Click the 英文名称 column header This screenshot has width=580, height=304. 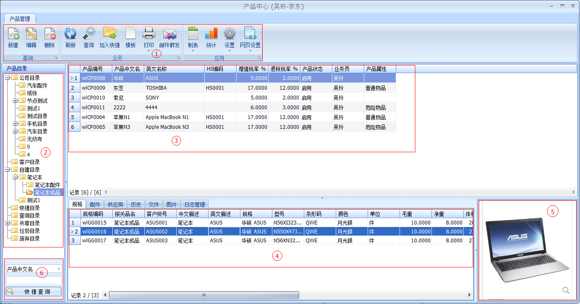click(174, 69)
